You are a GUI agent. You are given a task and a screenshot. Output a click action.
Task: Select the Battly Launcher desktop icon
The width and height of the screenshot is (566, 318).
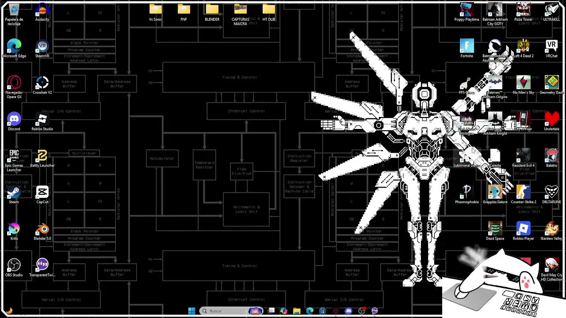point(42,158)
